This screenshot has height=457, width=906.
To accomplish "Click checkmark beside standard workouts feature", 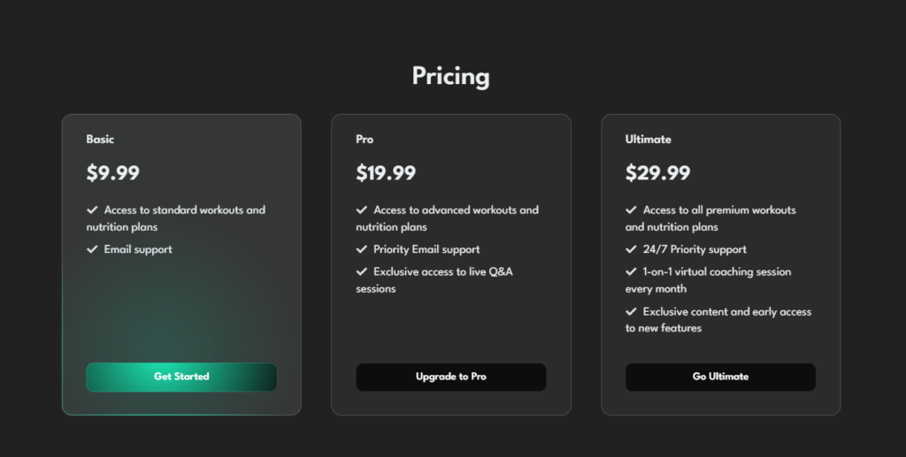I will pos(92,210).
